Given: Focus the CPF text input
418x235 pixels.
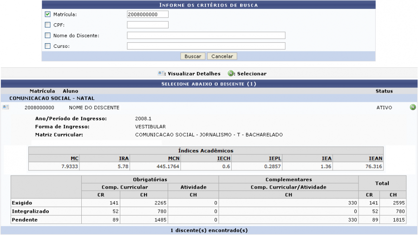Looking at the screenshot, I should tap(147, 25).
